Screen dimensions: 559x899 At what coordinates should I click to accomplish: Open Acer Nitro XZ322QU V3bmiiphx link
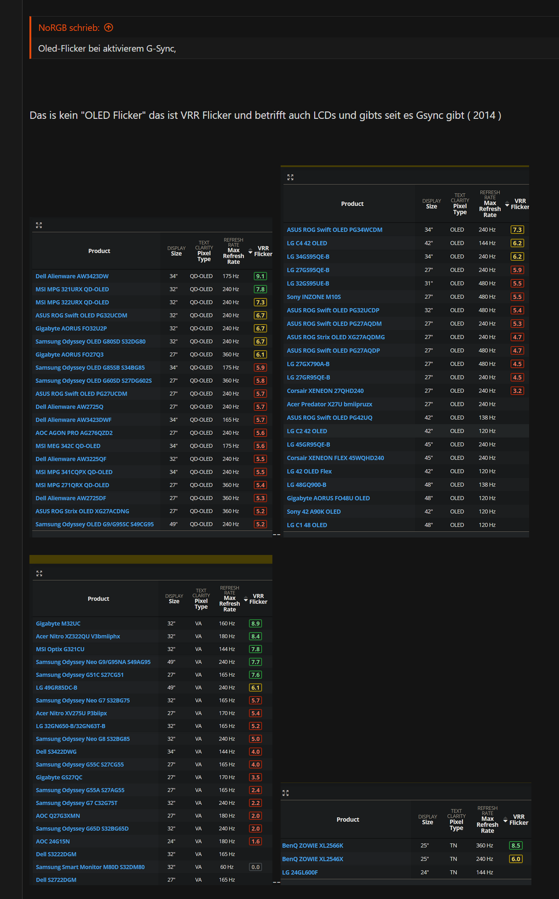(x=78, y=636)
